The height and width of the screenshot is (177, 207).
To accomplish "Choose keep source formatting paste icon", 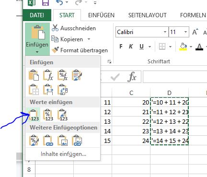I will point(77,75).
